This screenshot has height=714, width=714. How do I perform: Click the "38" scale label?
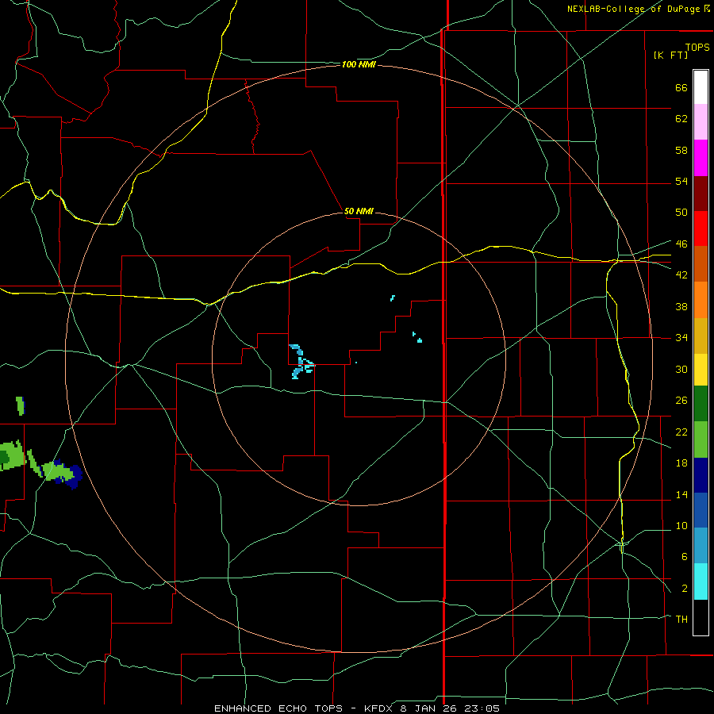pyautogui.click(x=681, y=306)
